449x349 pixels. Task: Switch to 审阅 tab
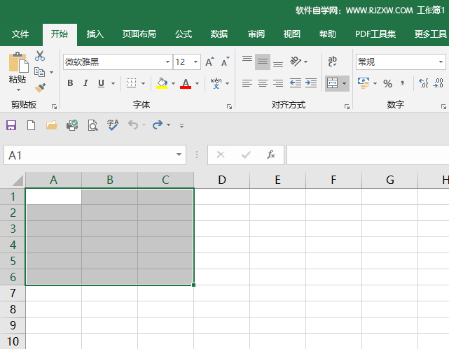pos(256,34)
